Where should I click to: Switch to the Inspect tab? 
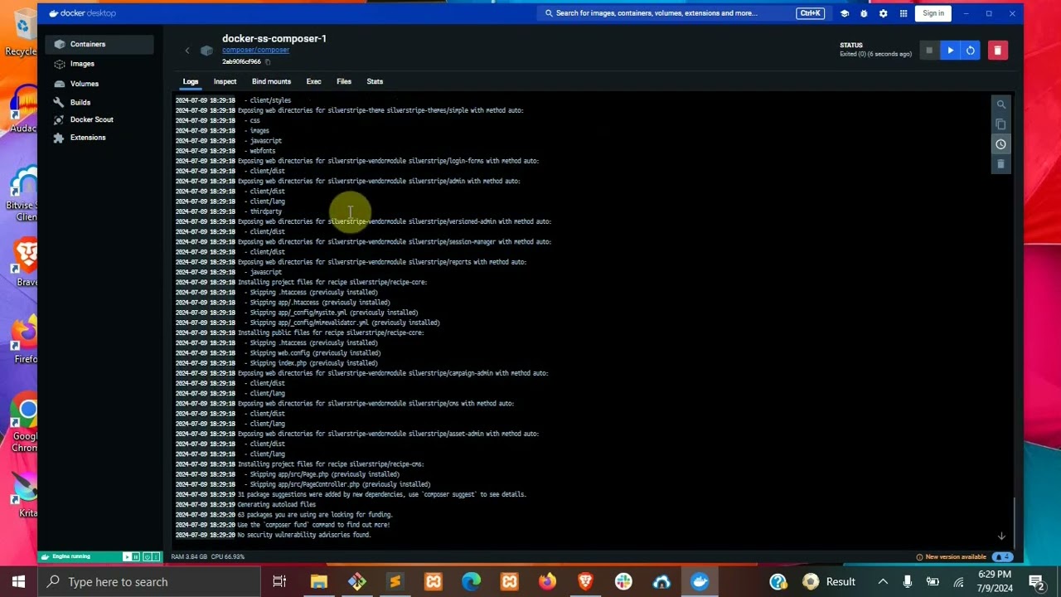(x=225, y=81)
